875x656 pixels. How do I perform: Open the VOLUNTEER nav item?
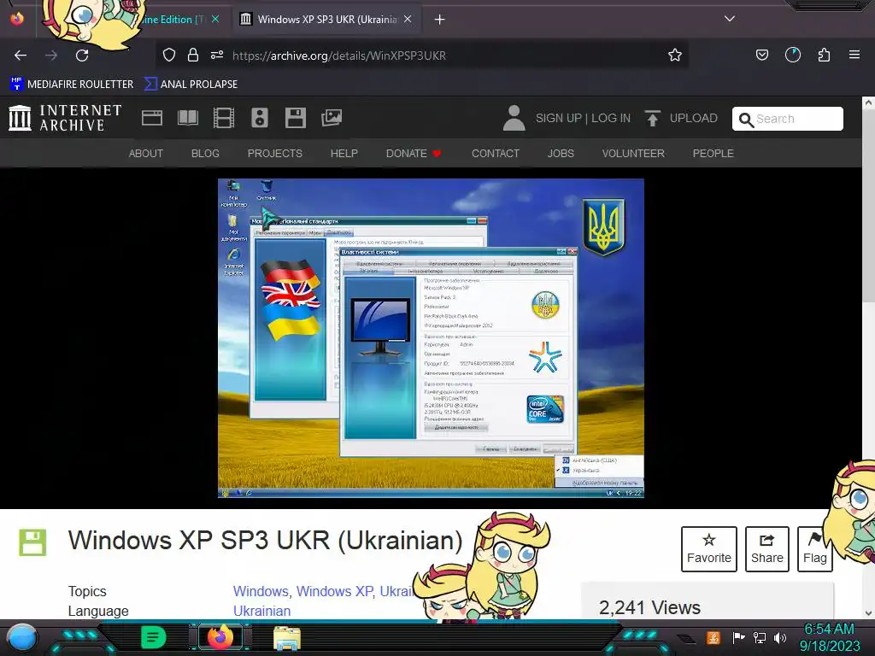click(x=633, y=154)
